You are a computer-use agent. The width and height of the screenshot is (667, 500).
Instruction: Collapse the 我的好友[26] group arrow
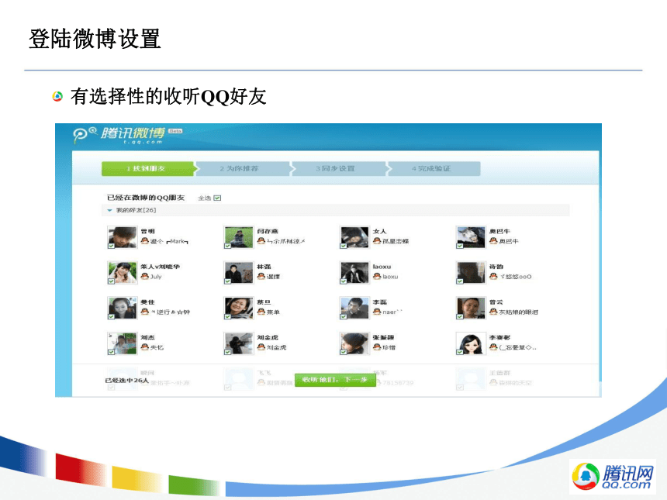[x=110, y=210]
